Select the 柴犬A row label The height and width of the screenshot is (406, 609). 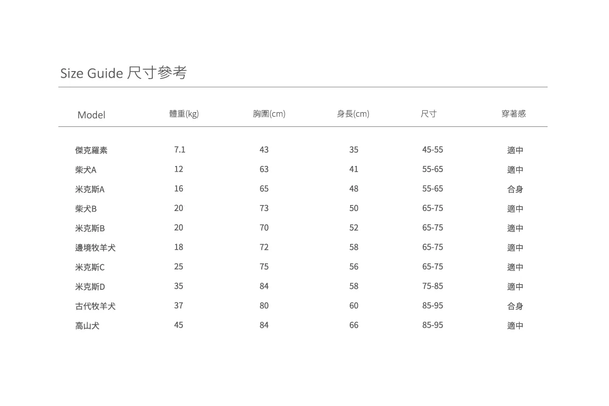tap(86, 170)
